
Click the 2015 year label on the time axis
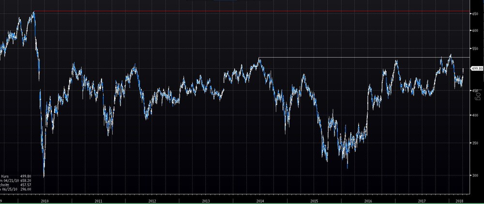coord(314,201)
